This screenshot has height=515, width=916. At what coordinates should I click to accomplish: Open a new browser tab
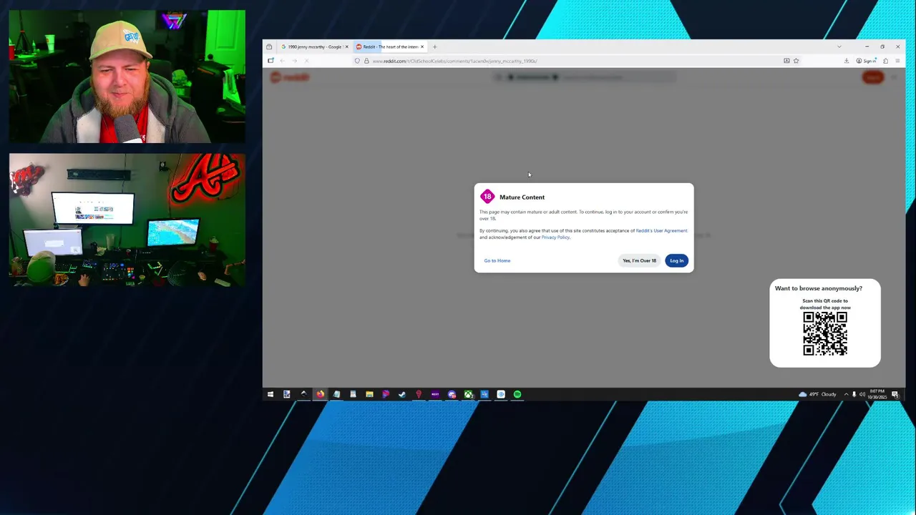point(434,46)
